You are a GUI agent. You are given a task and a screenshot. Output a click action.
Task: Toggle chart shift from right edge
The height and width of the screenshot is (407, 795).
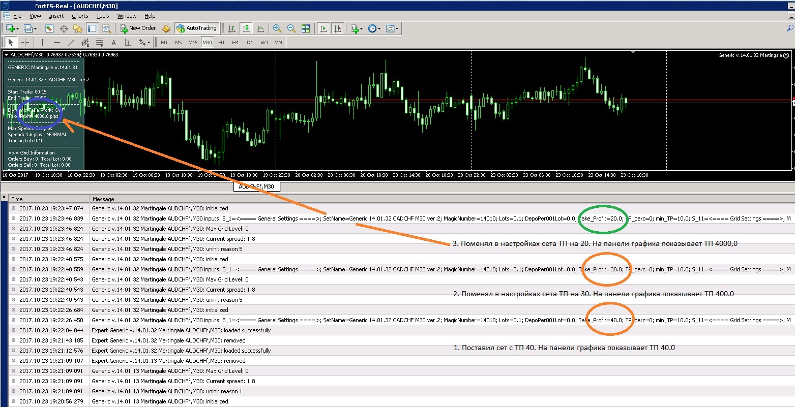click(x=337, y=28)
